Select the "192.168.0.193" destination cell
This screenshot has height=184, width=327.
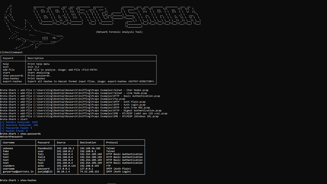[x=89, y=166]
